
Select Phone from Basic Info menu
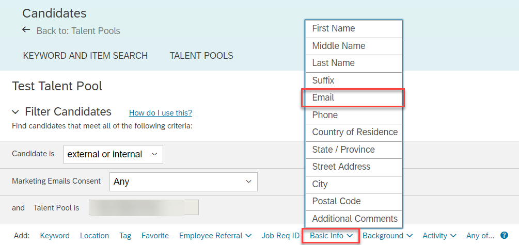353,115
